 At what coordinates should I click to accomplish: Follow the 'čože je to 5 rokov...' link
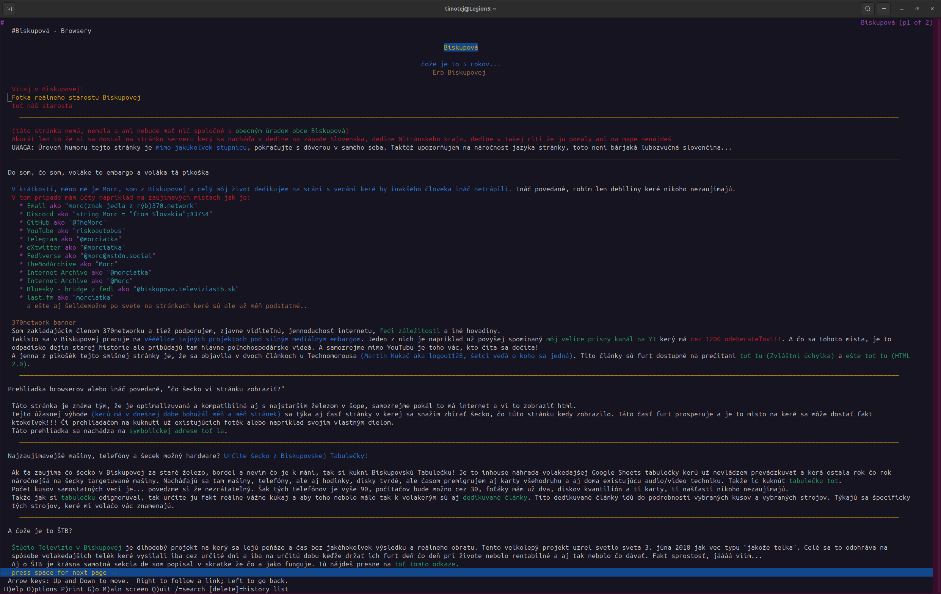460,64
